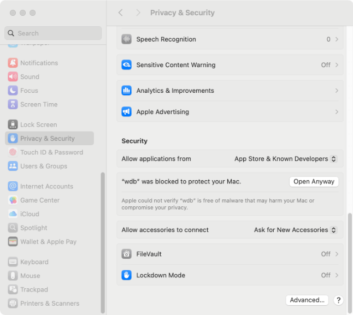Click the Advanced... button
The width and height of the screenshot is (353, 315).
[307, 300]
